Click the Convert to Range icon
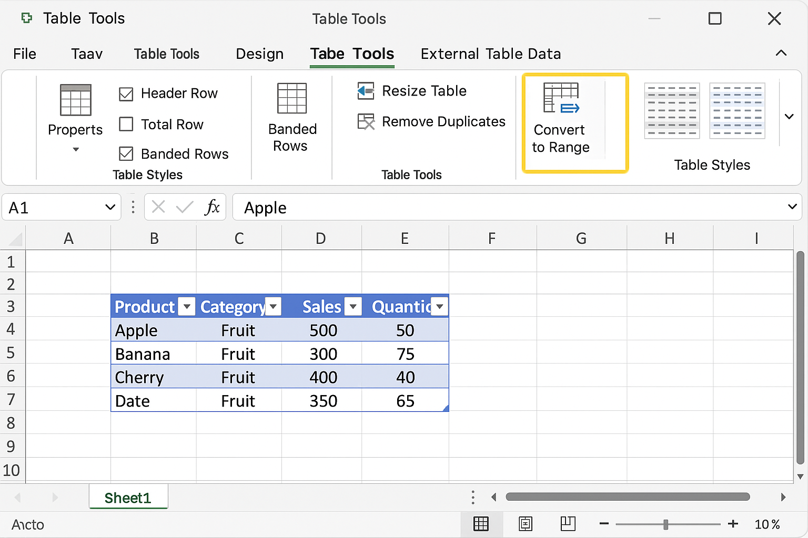The image size is (808, 538). point(561,98)
